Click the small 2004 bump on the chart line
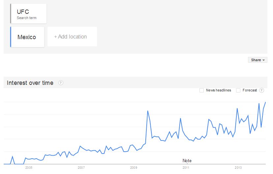 click(x=13, y=156)
